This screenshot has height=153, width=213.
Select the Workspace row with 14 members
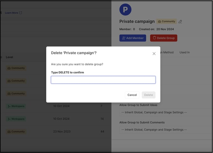pos(56,119)
